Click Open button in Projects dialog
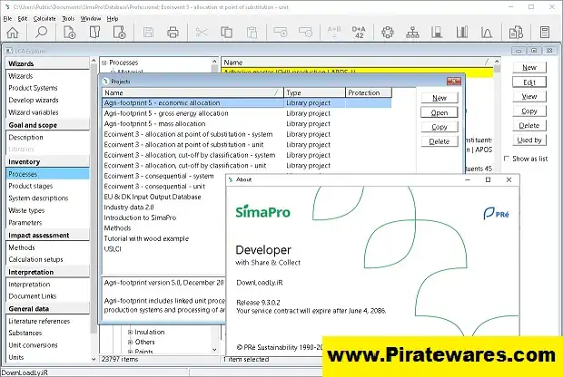 (x=439, y=112)
